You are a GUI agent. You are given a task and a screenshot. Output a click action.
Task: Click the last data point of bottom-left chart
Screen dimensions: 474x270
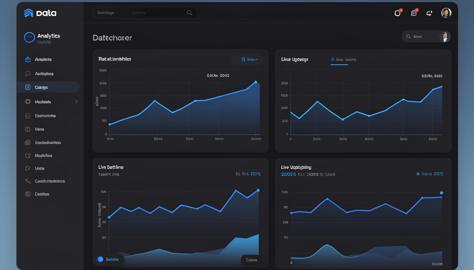point(258,190)
